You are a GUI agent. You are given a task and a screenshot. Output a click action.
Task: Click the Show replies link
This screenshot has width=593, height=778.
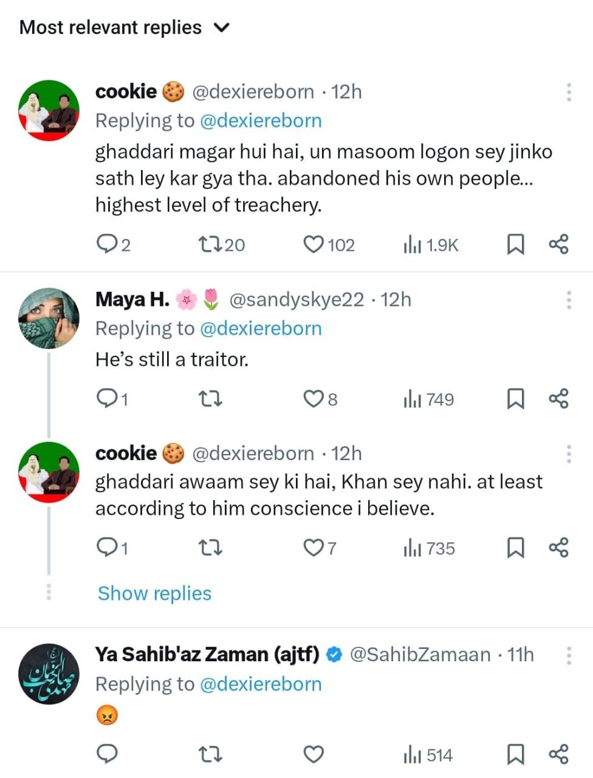point(154,593)
